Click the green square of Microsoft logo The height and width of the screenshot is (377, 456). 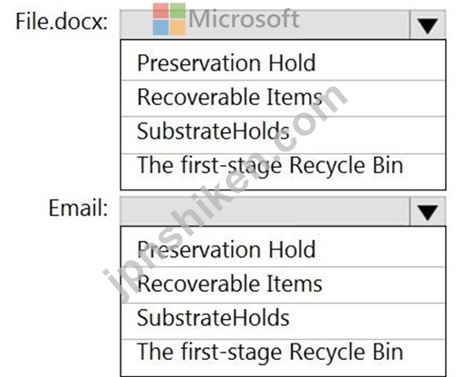(178, 11)
